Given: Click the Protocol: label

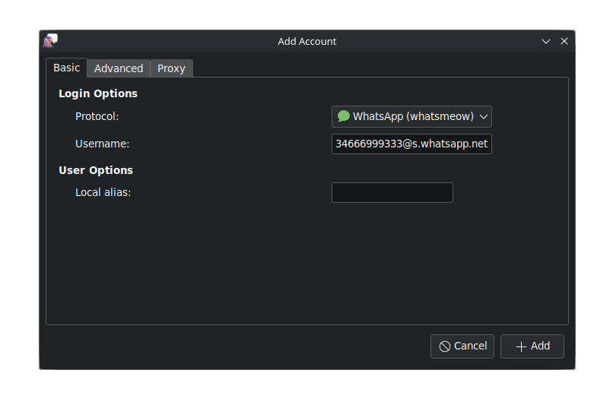Looking at the screenshot, I should tap(97, 116).
